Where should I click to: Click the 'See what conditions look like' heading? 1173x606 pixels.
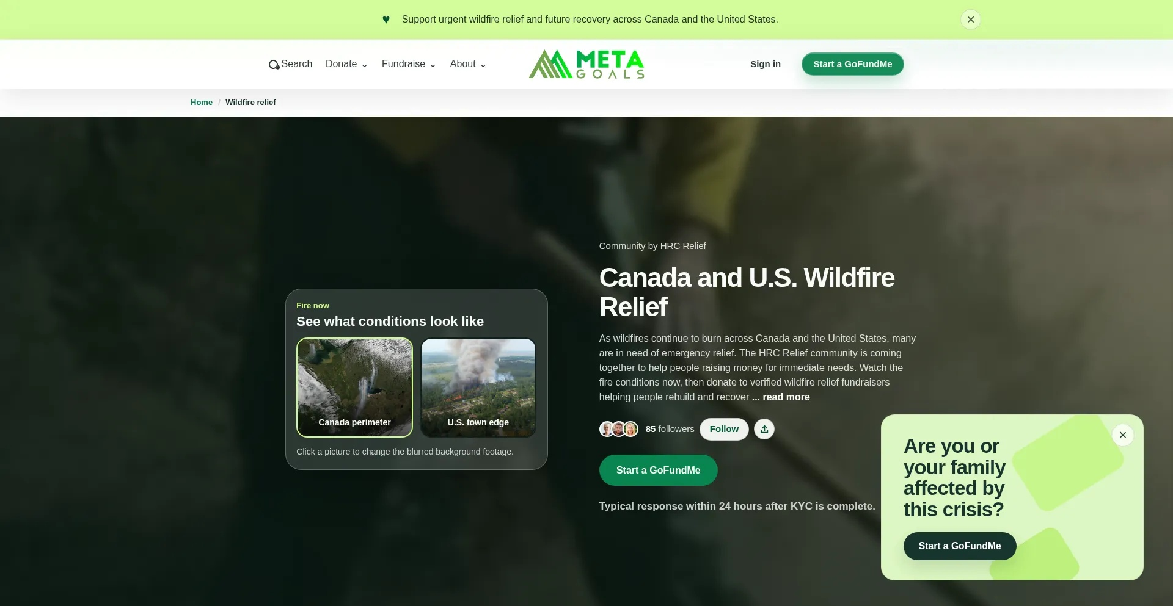(x=390, y=322)
